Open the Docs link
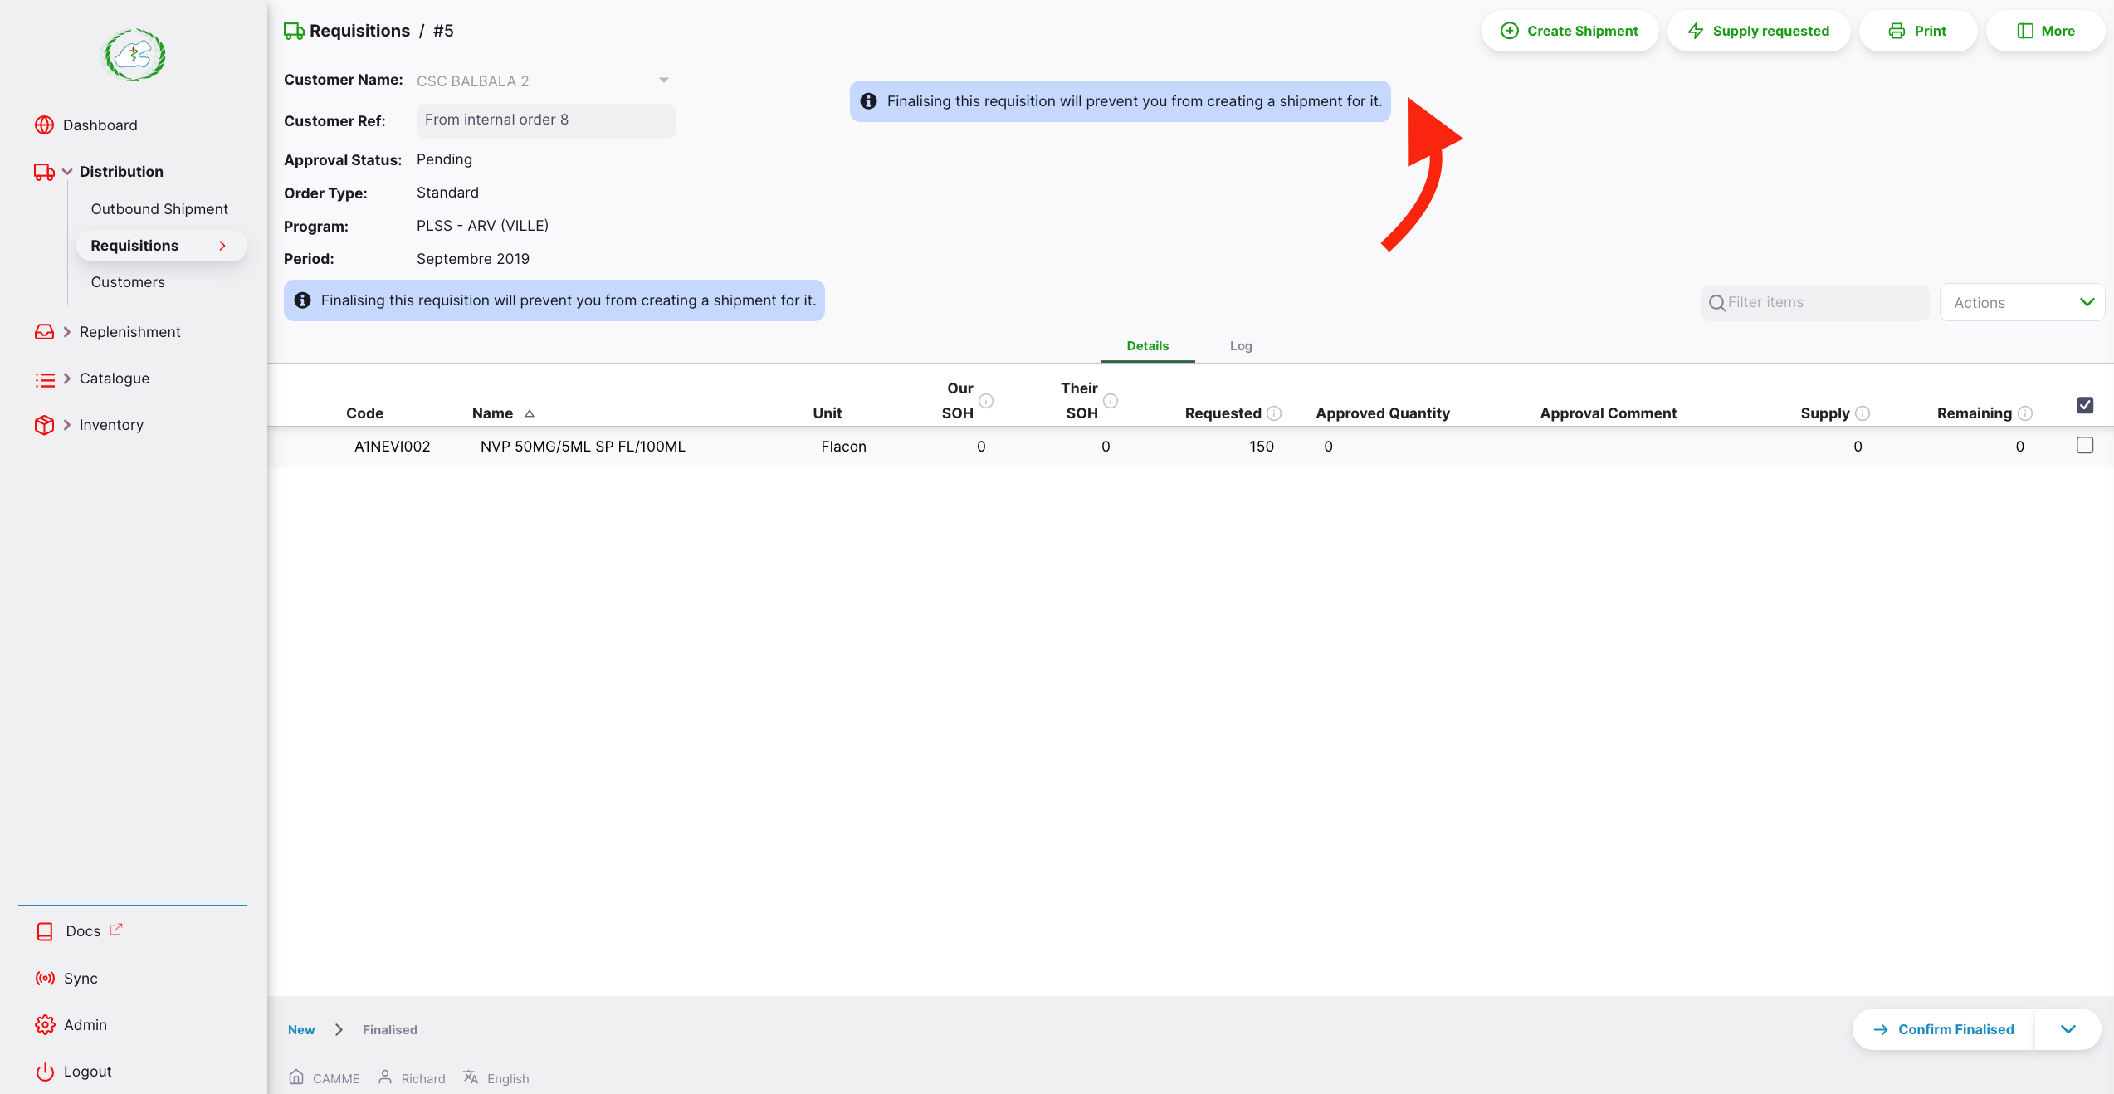Image resolution: width=2114 pixels, height=1094 pixels. tap(81, 930)
